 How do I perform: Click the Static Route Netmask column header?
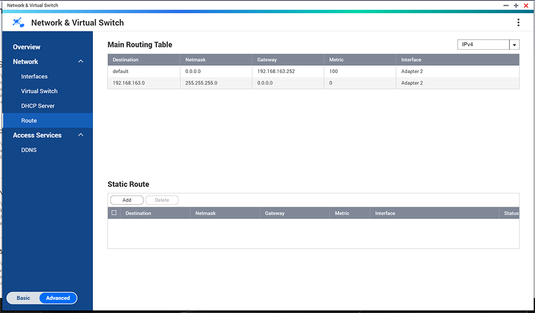[225, 213]
